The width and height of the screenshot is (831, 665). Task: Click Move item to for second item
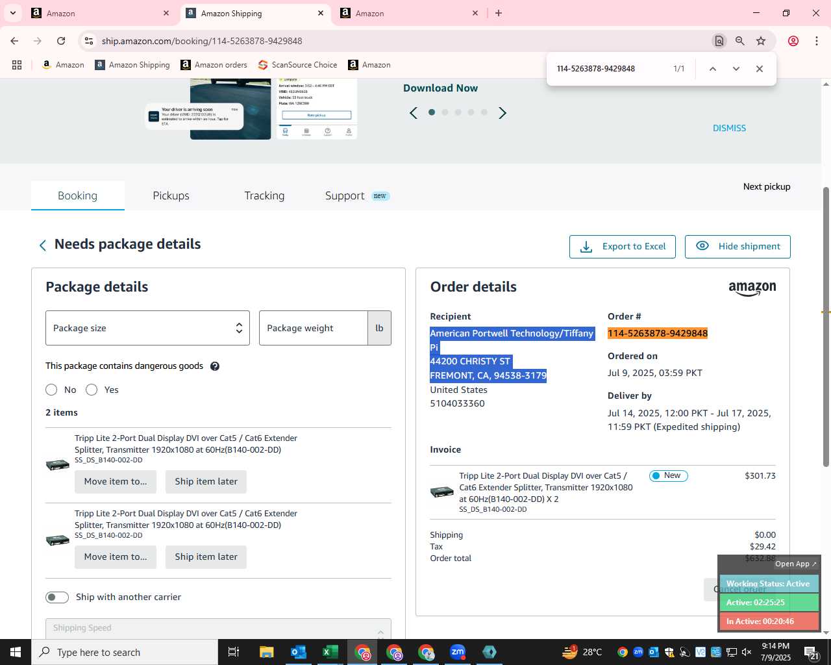coord(116,557)
